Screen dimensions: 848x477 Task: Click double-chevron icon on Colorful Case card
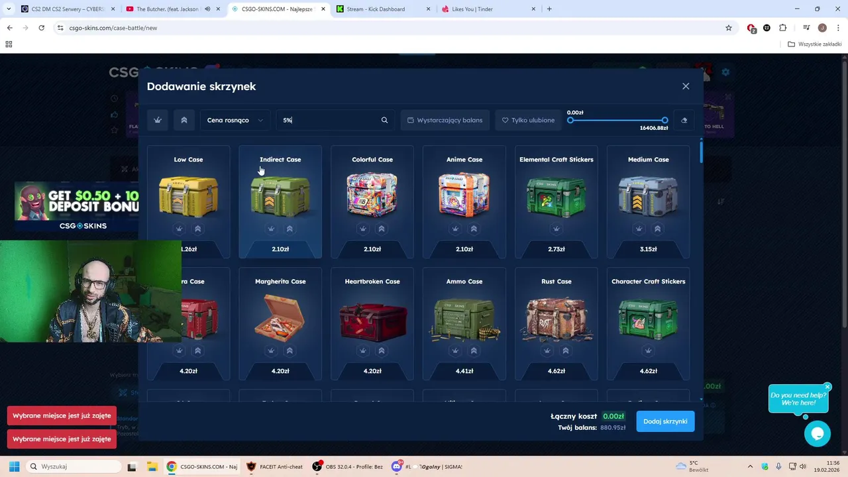coord(382,229)
